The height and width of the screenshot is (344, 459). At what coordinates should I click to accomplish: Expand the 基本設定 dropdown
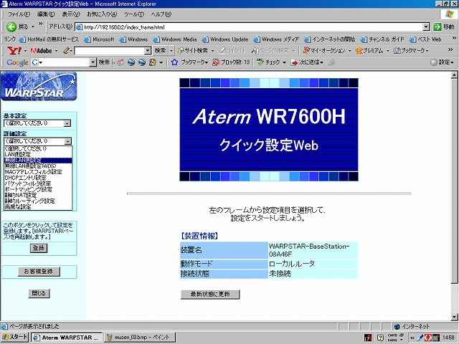click(67, 123)
